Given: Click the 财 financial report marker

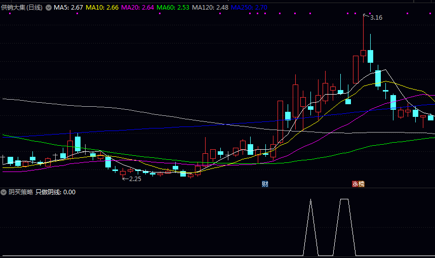Looking at the screenshot, I should tap(264, 184).
